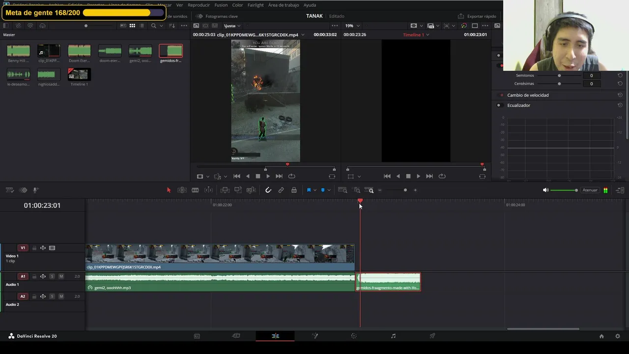
Task: Open the flag color dropdown arrow
Action: (314, 190)
